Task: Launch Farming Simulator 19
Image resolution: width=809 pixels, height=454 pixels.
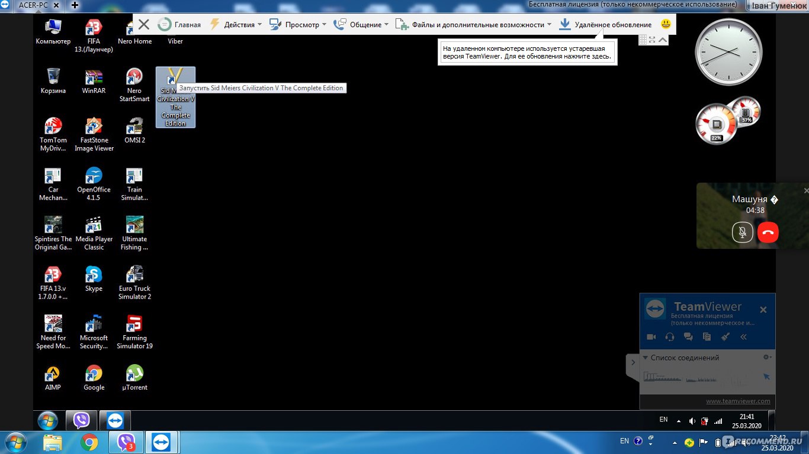Action: point(134,333)
